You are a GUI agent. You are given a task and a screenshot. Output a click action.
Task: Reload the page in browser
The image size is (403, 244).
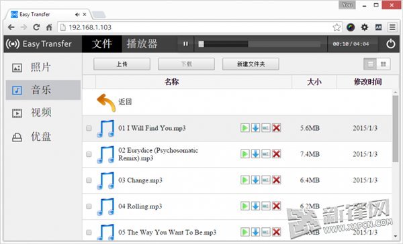pyautogui.click(x=36, y=27)
